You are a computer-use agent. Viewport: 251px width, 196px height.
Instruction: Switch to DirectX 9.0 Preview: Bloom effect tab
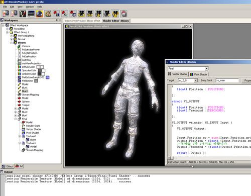(x=82, y=21)
